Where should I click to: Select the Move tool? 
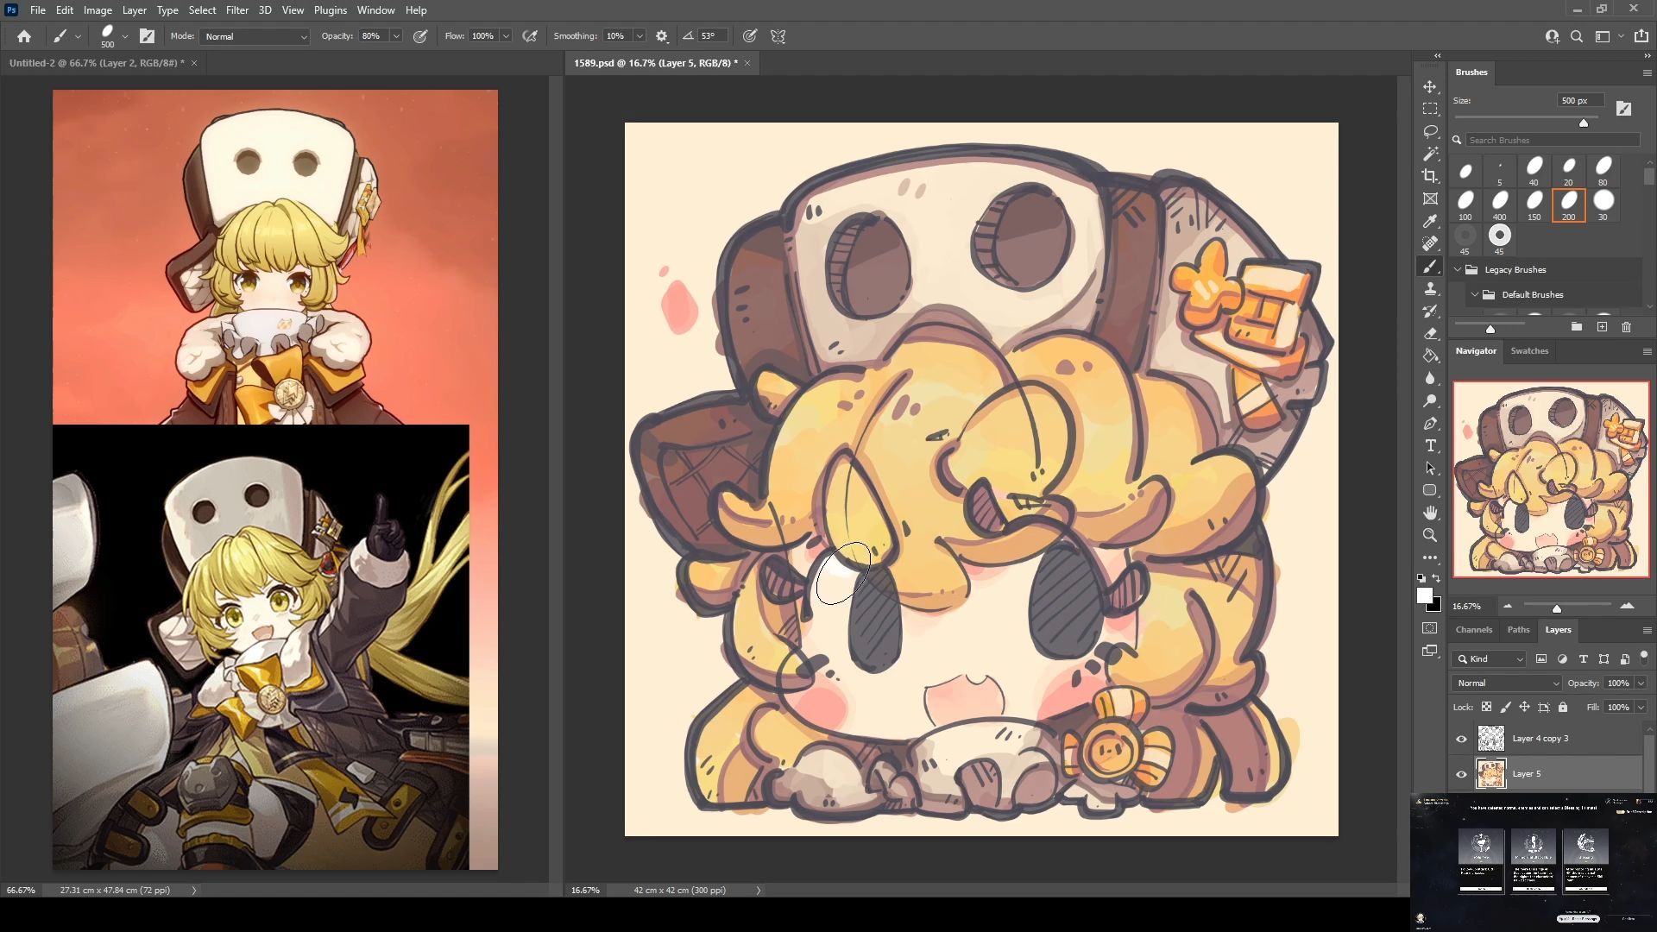(1430, 86)
